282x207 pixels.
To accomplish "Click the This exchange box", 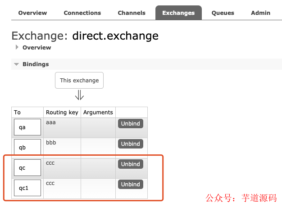I will 79,80.
